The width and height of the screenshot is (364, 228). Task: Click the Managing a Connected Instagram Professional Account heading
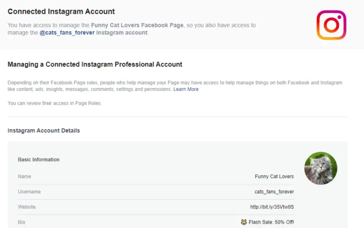tap(95, 64)
